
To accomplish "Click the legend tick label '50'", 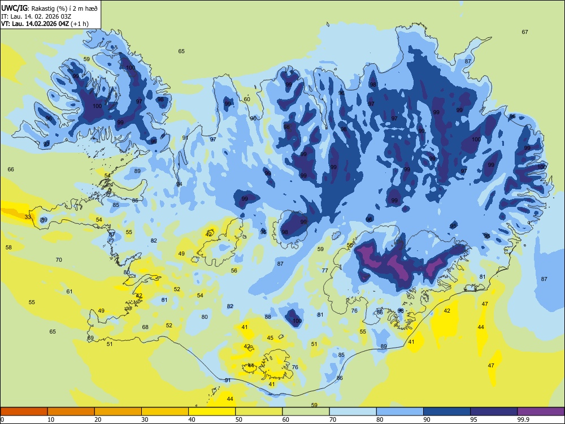I will coord(239,419).
